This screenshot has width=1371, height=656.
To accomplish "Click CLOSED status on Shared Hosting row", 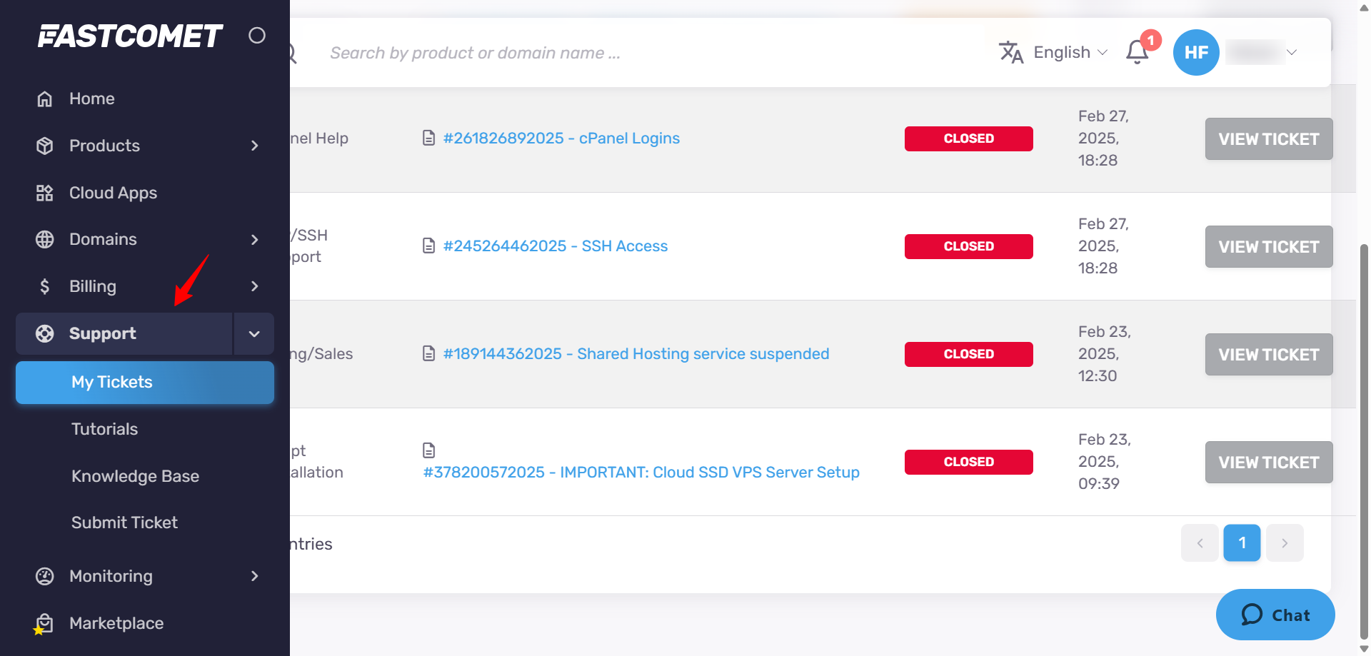I will point(969,354).
